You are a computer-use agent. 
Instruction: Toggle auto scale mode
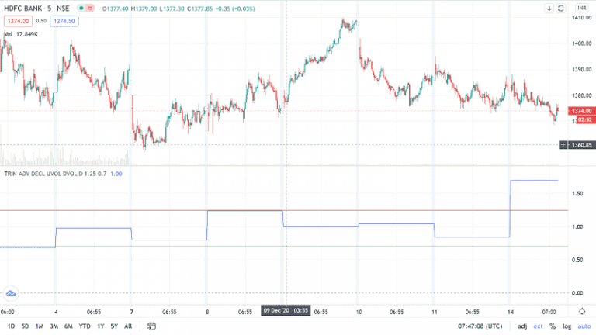(x=584, y=326)
